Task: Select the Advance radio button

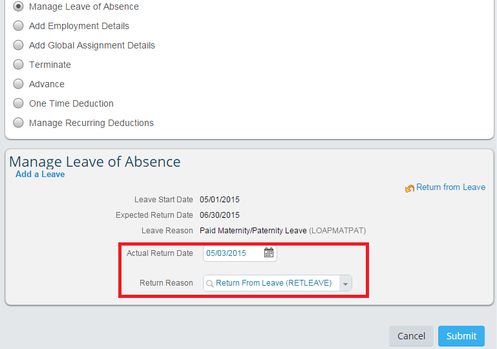Action: 18,84
